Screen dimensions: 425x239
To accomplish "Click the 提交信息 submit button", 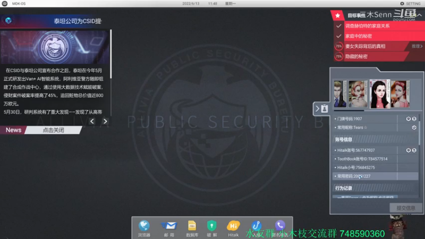I will [x=406, y=208].
